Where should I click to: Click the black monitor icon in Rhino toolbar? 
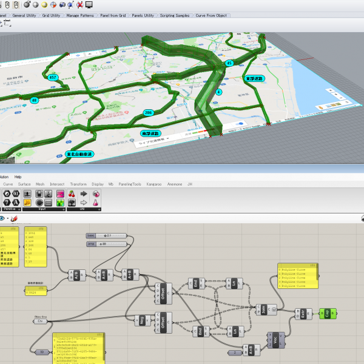point(89,5)
